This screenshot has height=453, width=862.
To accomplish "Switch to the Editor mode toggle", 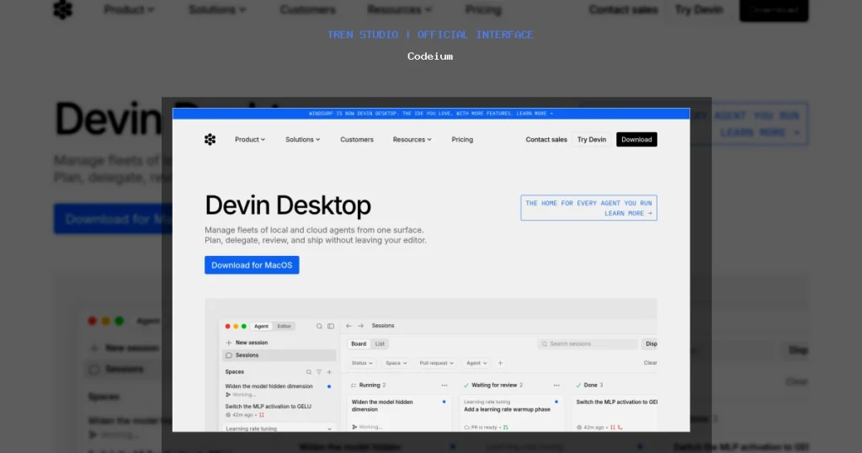I will pyautogui.click(x=285, y=326).
